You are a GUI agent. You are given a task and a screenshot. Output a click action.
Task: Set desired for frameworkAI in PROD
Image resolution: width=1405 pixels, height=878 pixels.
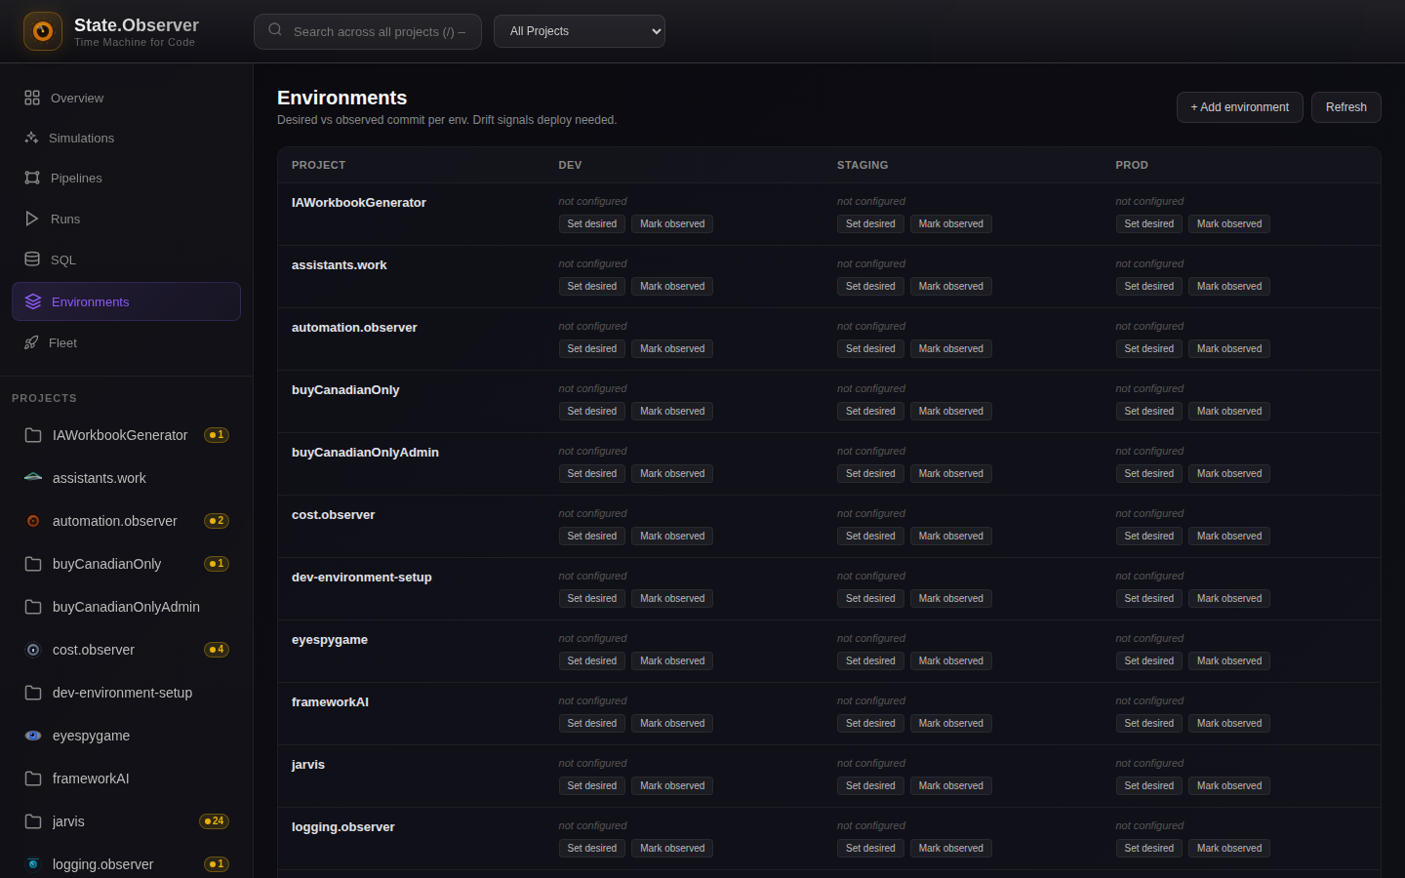1149,724
